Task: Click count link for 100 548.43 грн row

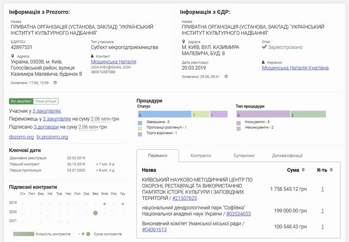Action: 322,227
